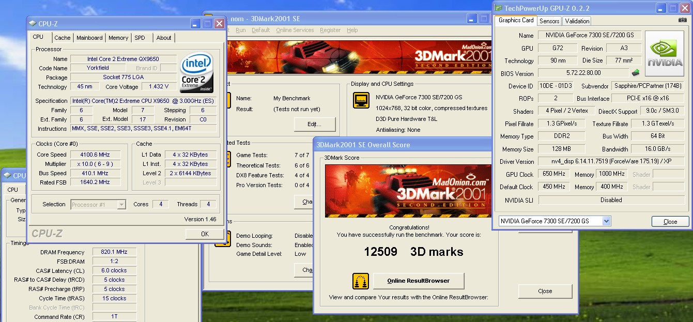Open the Register menu in 3DMark2001
This screenshot has width=693, height=322.
[330, 30]
